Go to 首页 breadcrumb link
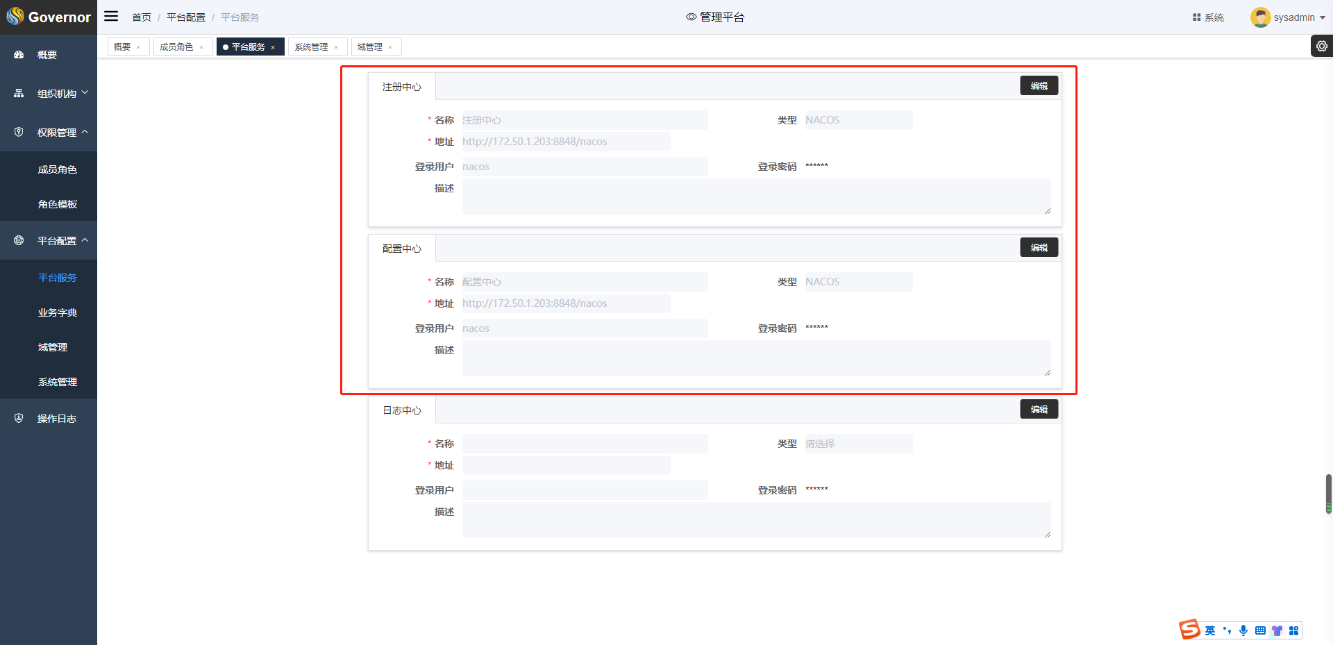 click(x=142, y=17)
